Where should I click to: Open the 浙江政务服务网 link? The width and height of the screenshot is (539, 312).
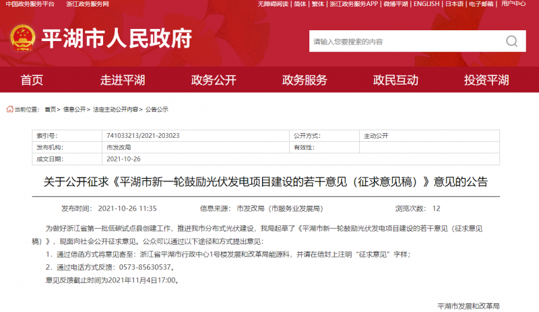point(88,4)
